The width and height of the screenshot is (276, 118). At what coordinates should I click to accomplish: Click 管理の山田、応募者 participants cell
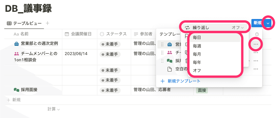click(x=152, y=90)
